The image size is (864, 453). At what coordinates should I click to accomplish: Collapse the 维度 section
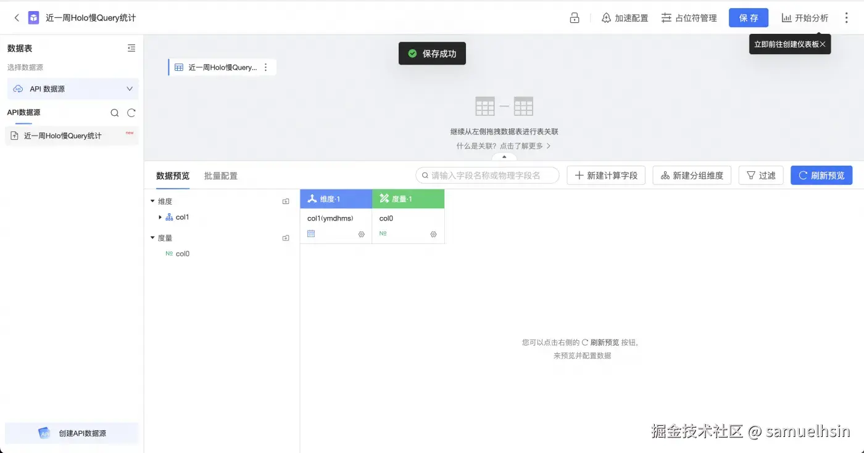tap(152, 201)
